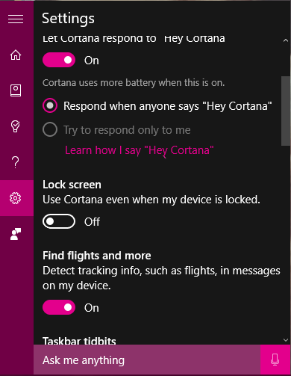Click the Lock screen heading text
The height and width of the screenshot is (376, 291).
[72, 185]
